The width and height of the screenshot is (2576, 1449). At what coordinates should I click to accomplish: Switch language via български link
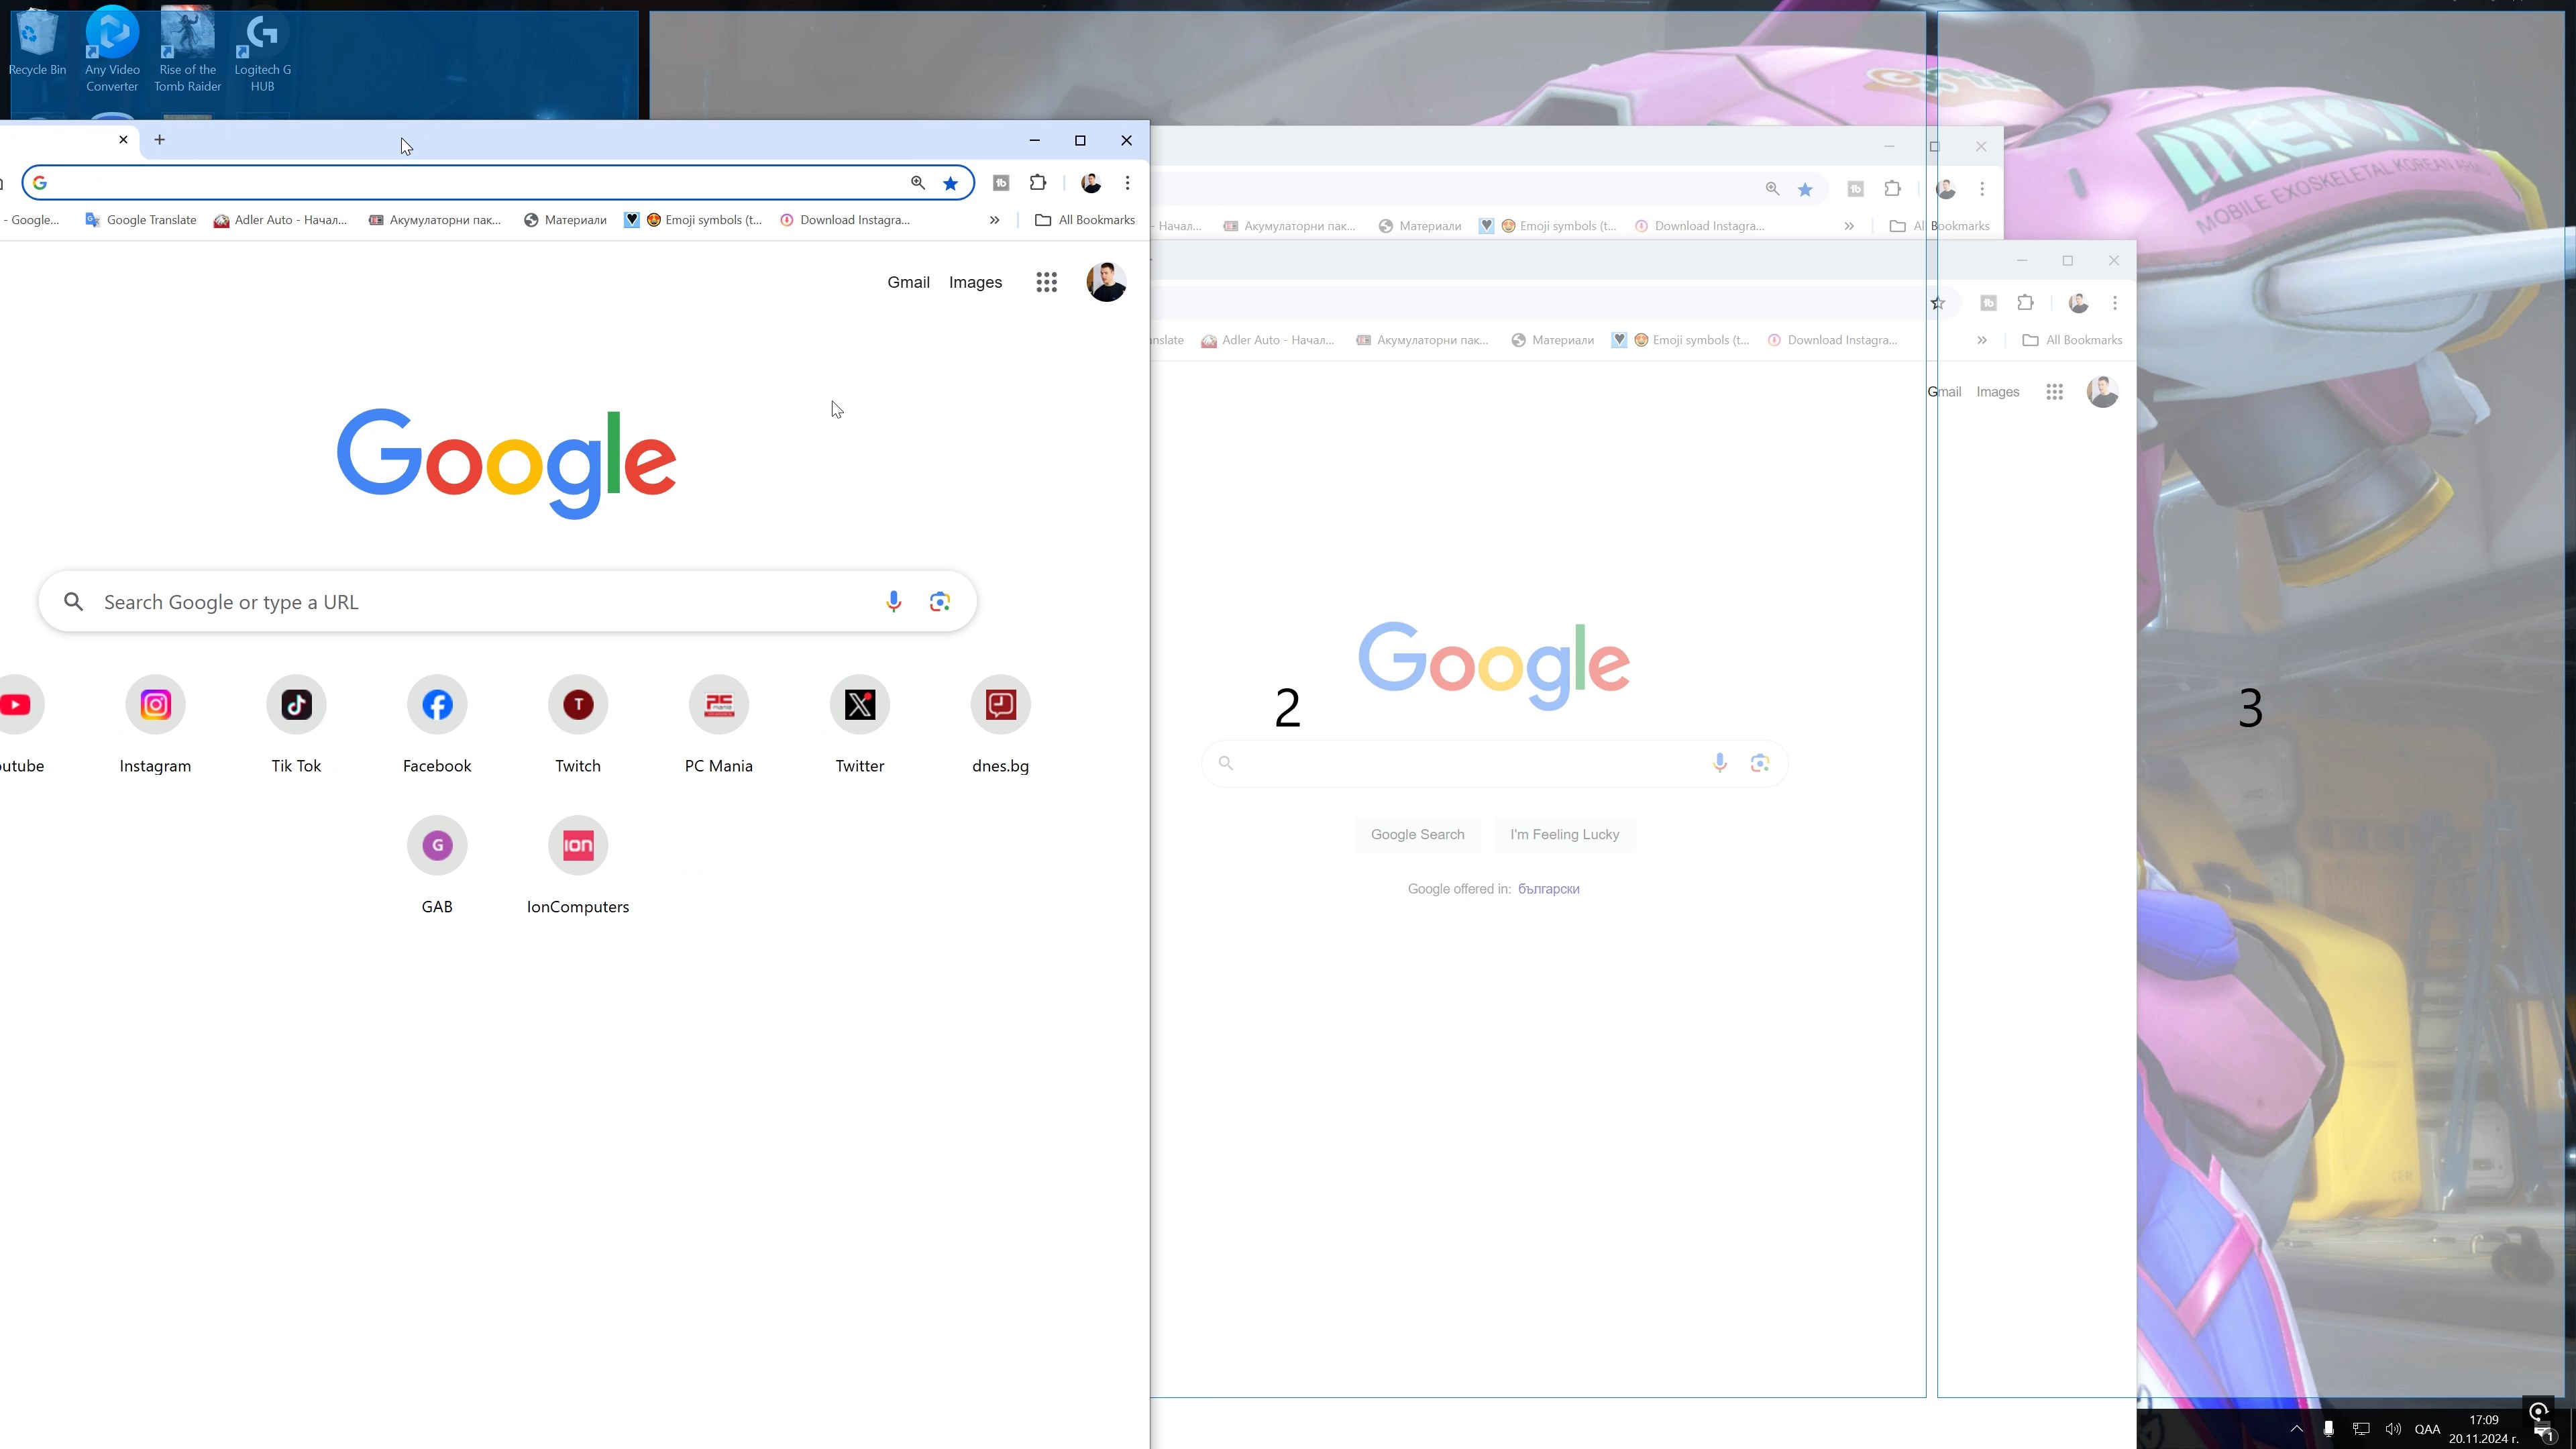tap(1548, 889)
